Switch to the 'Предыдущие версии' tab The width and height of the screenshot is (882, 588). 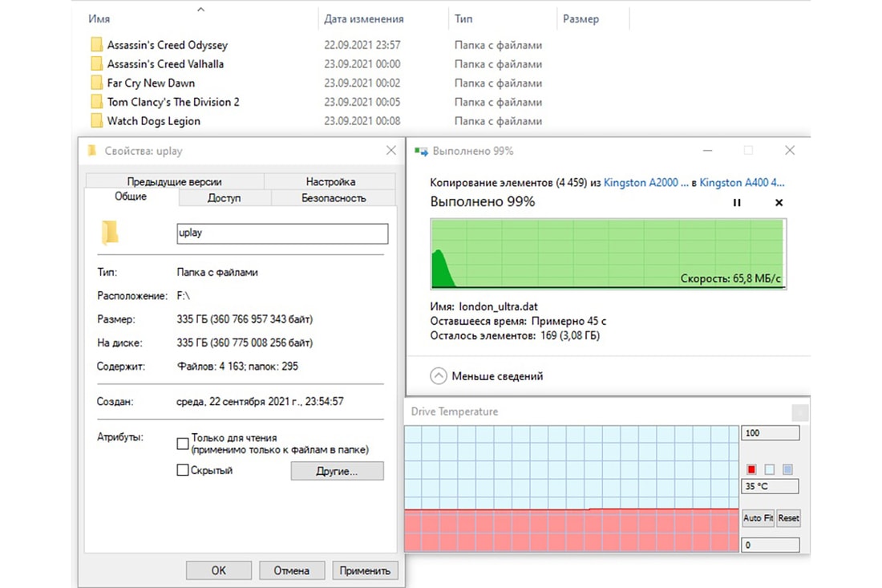174,181
